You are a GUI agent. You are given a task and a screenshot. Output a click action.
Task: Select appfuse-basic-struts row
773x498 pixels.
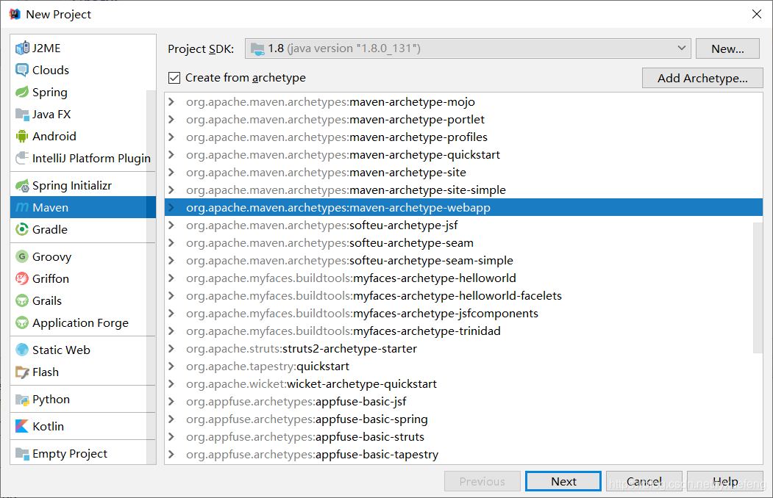point(463,437)
